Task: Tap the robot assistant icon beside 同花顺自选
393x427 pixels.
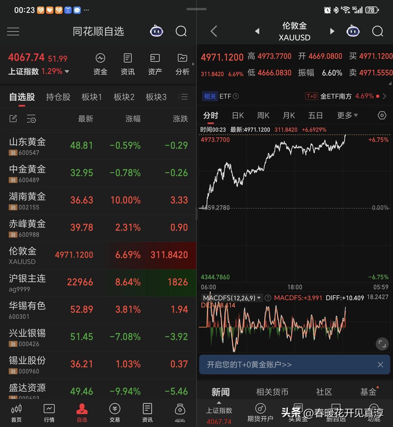Action: [156, 31]
